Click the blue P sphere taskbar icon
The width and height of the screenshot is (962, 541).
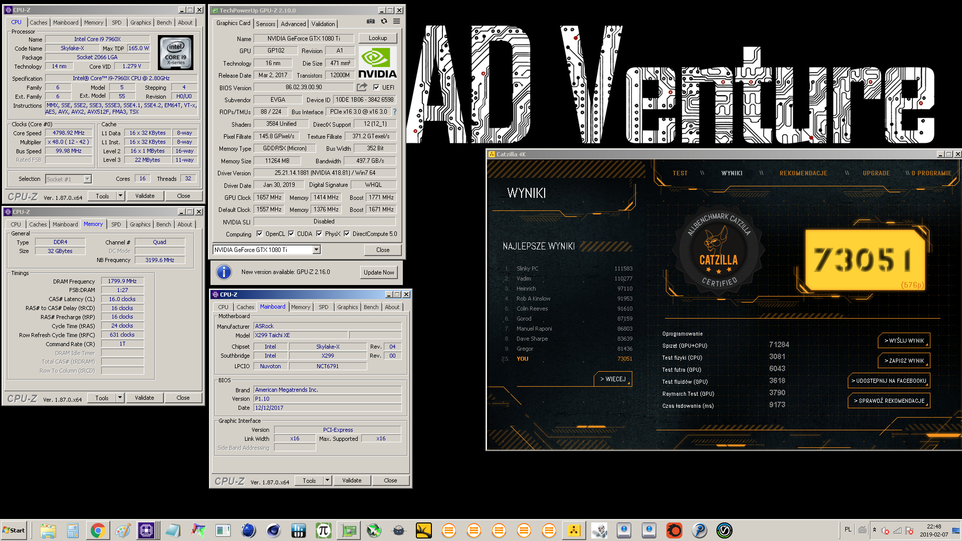699,530
